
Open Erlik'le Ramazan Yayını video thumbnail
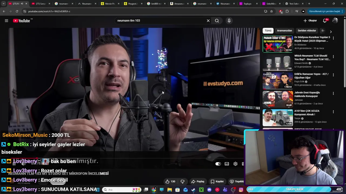(x=278, y=81)
